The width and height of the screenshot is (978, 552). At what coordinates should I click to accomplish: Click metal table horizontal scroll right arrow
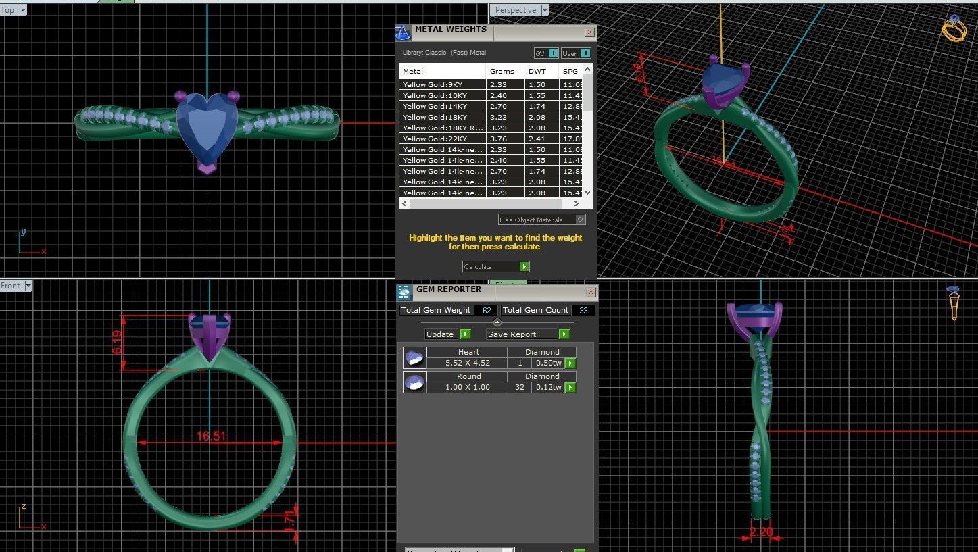(577, 203)
